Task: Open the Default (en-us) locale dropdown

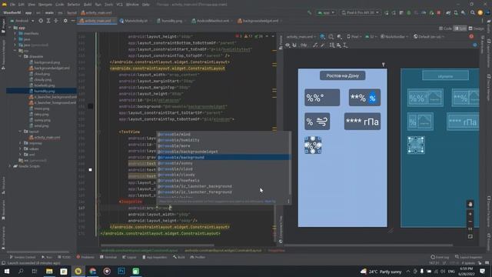Action: click(429, 37)
